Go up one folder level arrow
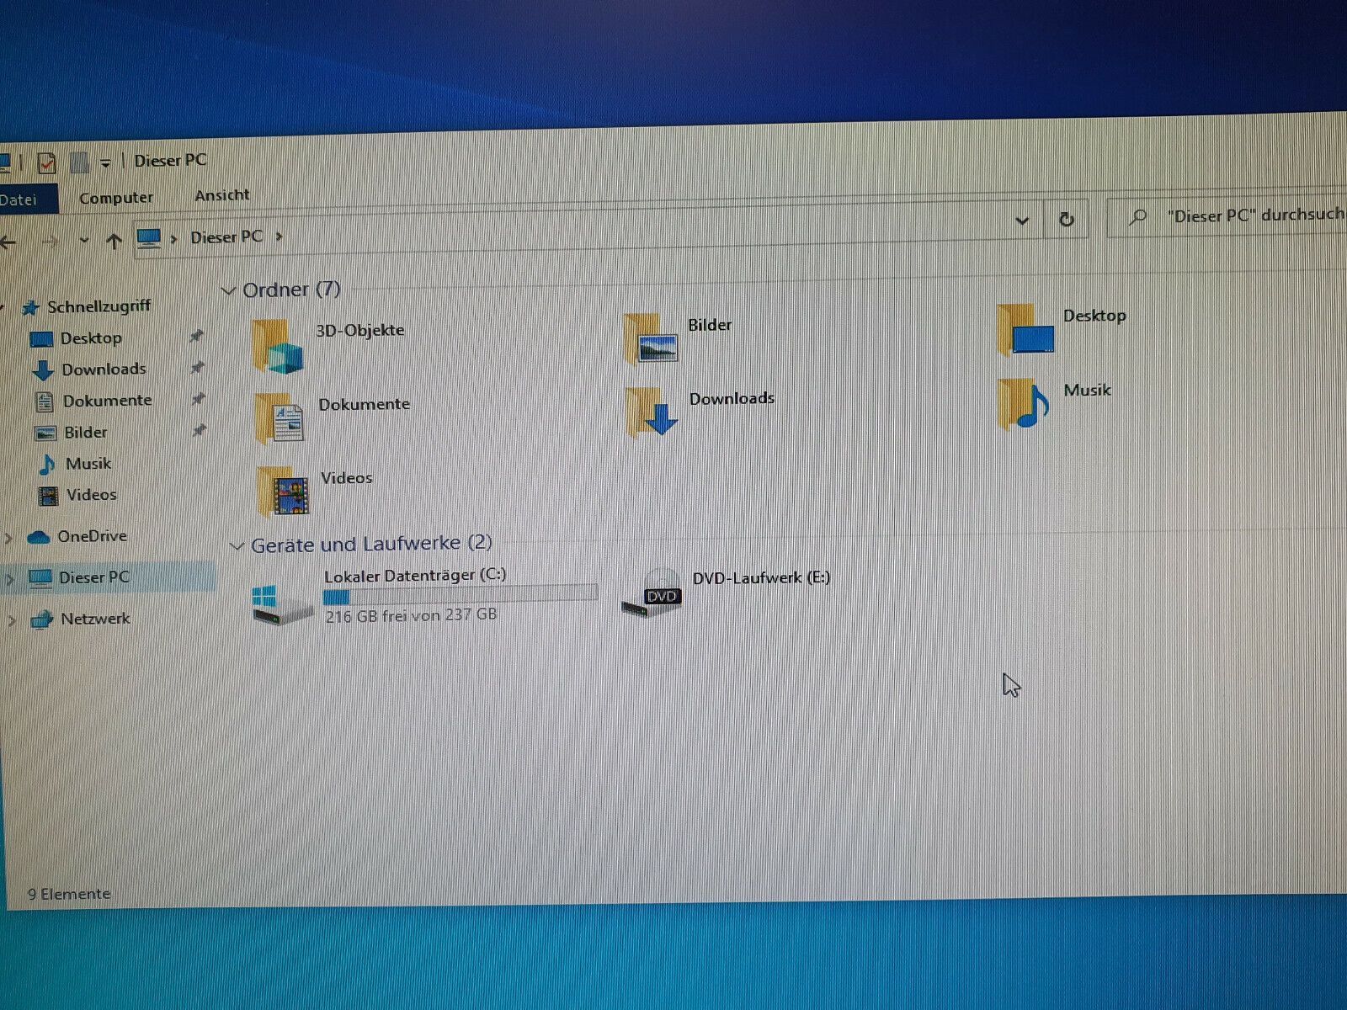The image size is (1347, 1010). pyautogui.click(x=114, y=242)
